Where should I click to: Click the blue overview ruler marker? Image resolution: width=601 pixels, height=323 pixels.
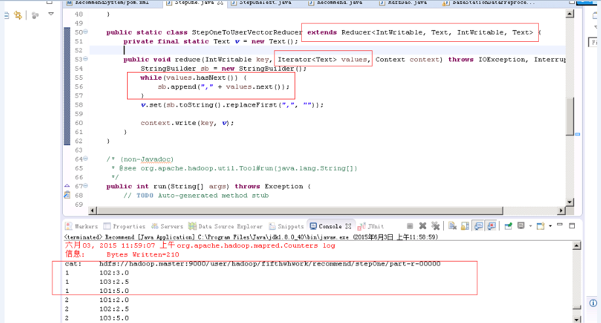tap(577, 134)
